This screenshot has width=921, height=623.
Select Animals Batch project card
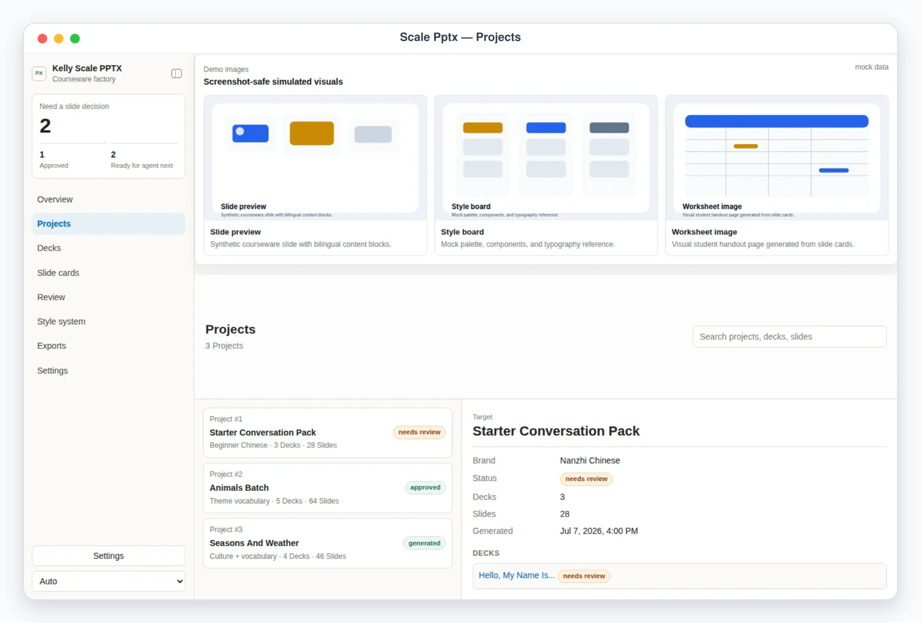[328, 488]
